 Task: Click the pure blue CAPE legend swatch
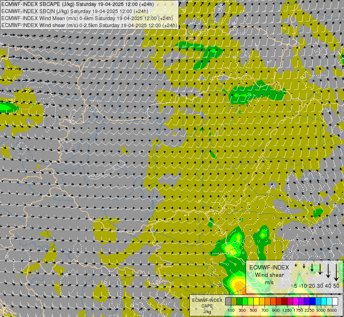(313, 301)
